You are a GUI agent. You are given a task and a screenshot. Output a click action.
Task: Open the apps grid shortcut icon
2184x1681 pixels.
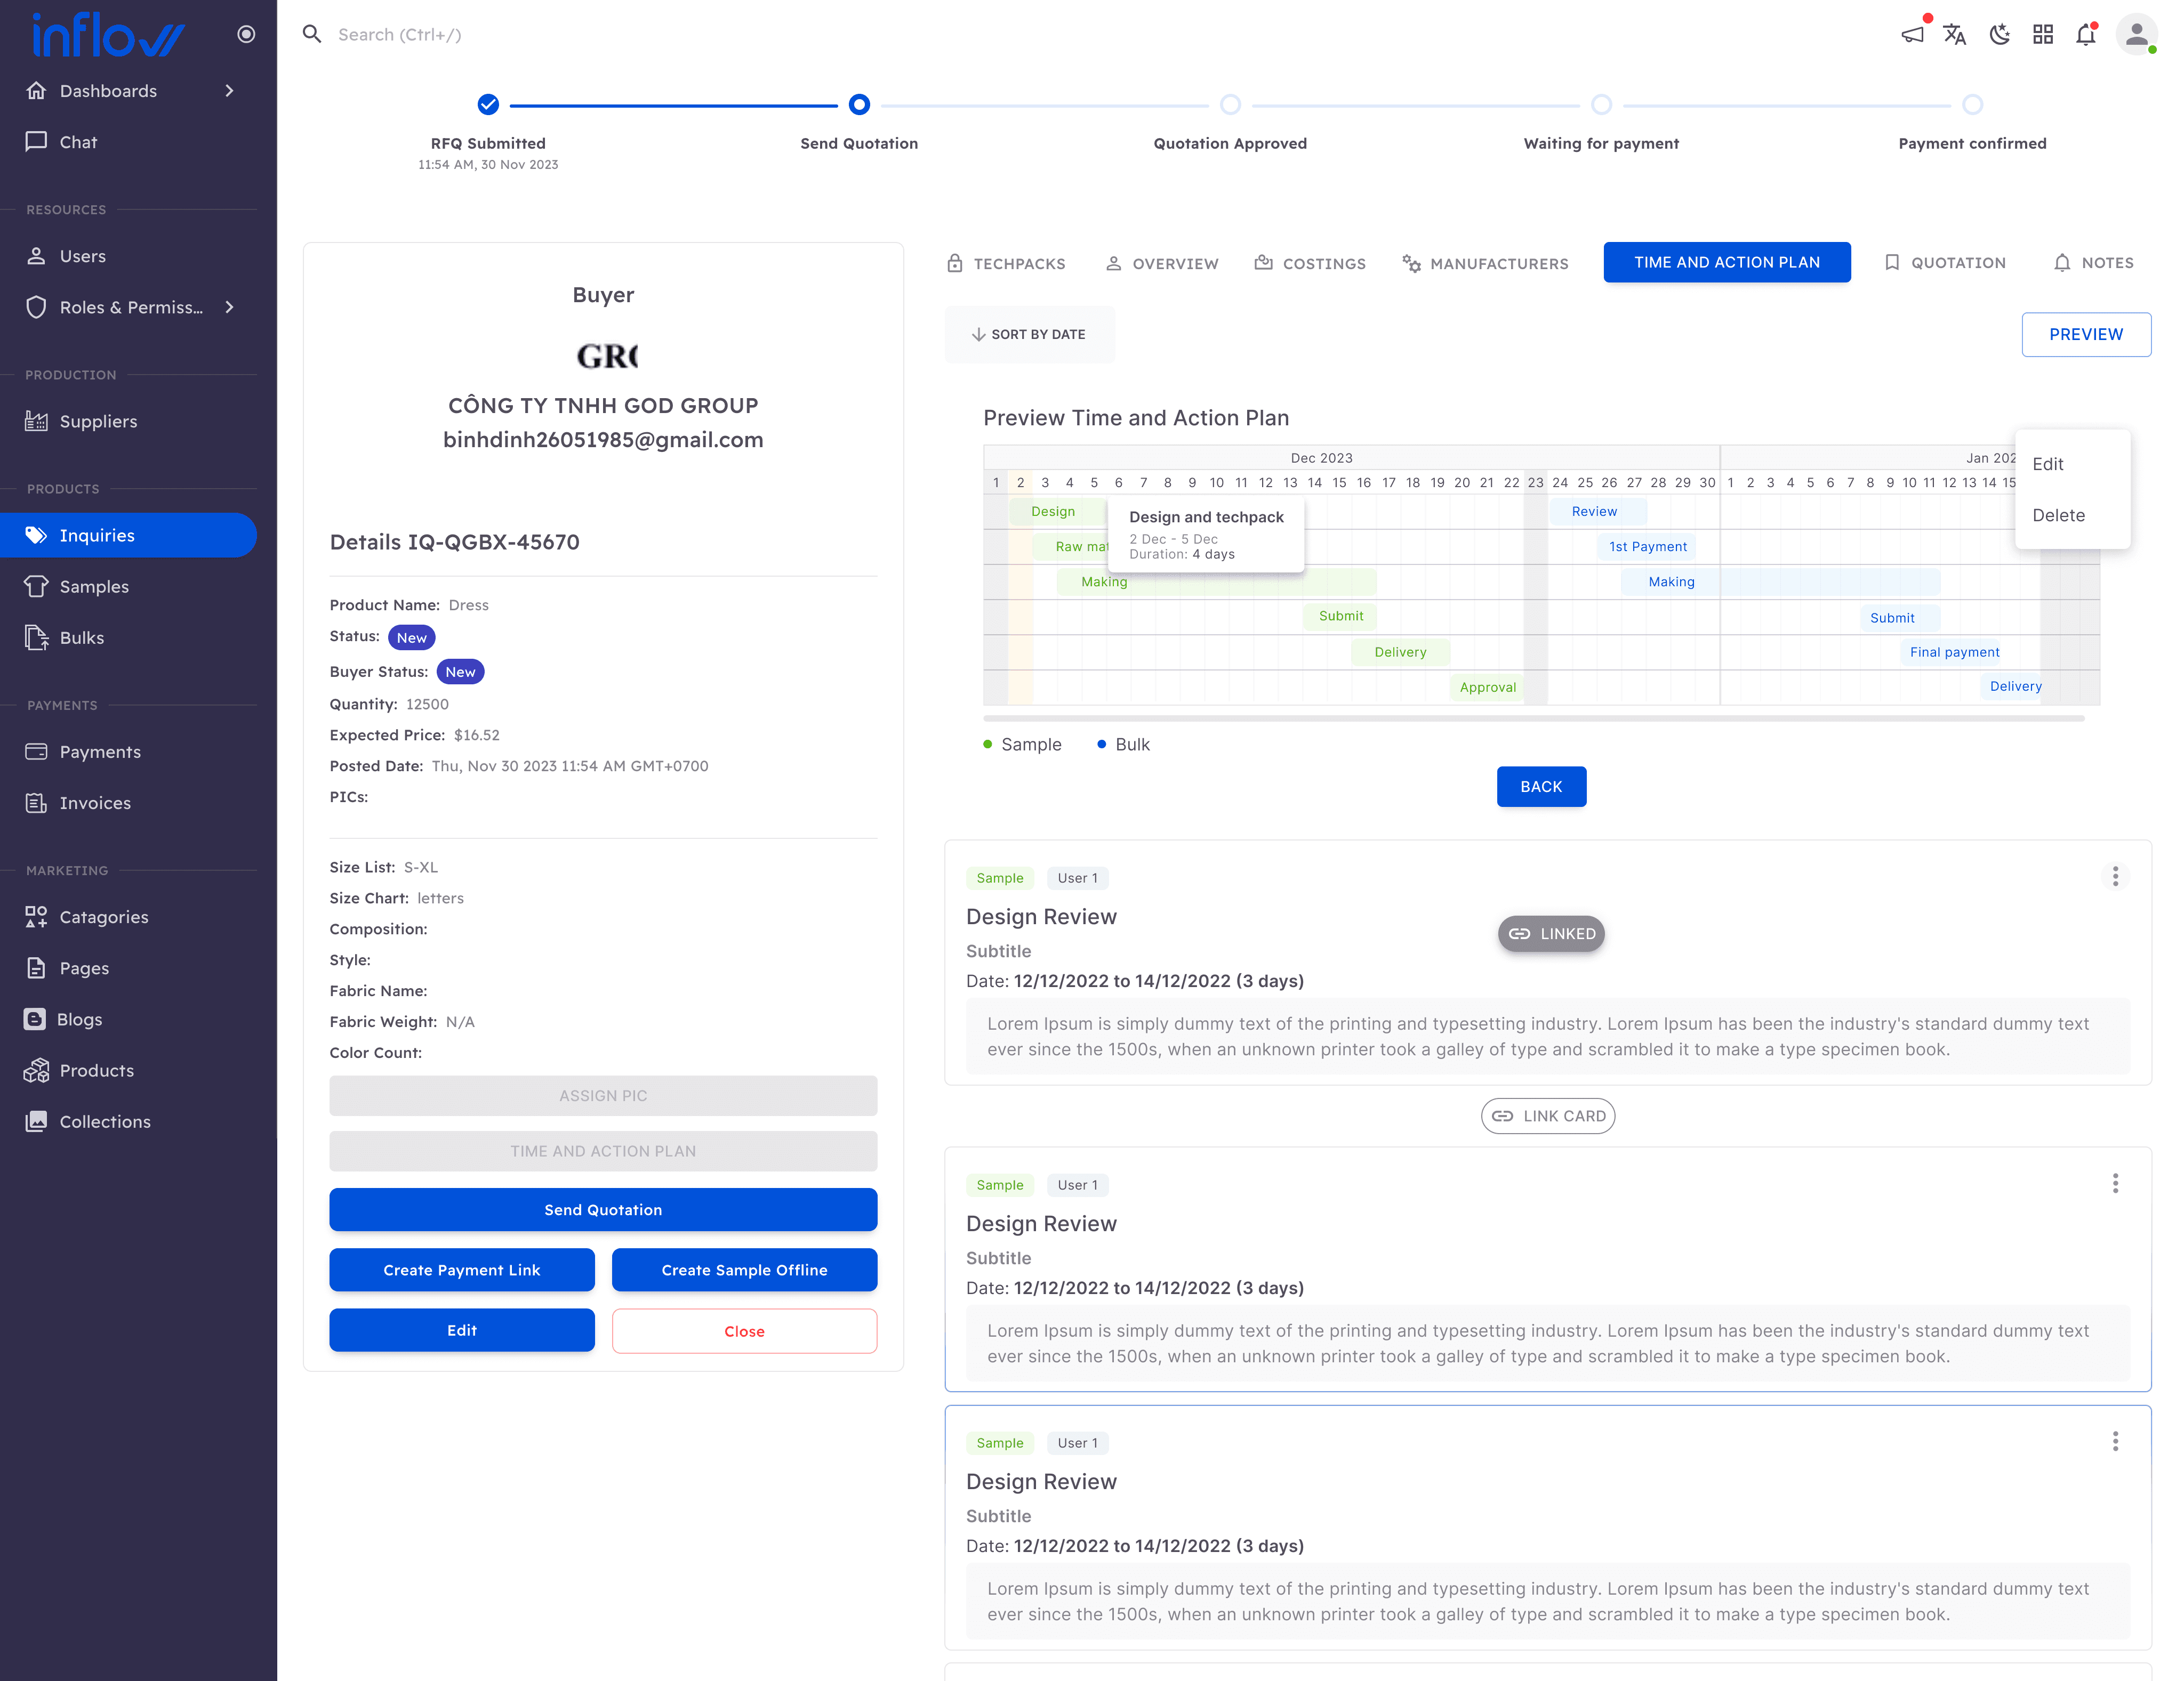pyautogui.click(x=2043, y=35)
